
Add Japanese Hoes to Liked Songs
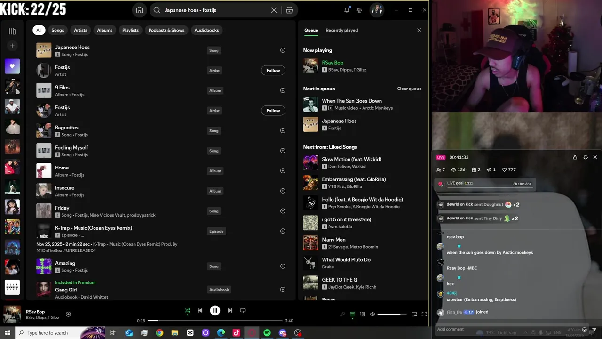283,50
